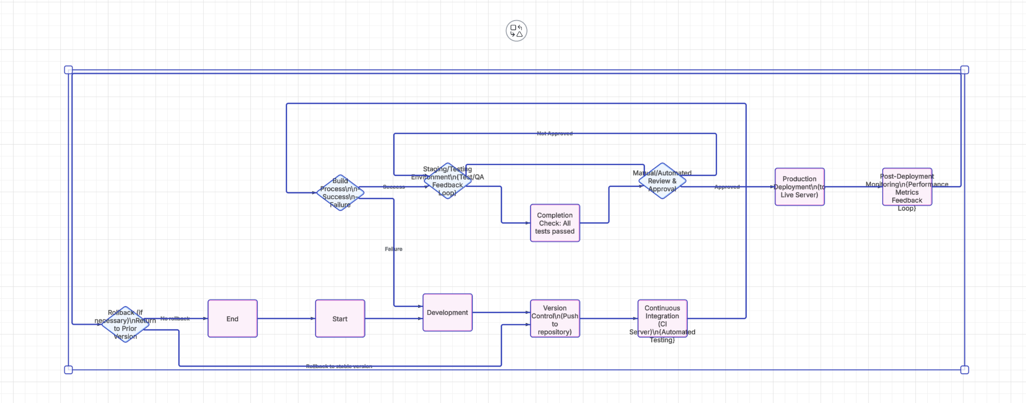Click the Not Approved edge label
The height and width of the screenshot is (403, 1026).
(555, 134)
